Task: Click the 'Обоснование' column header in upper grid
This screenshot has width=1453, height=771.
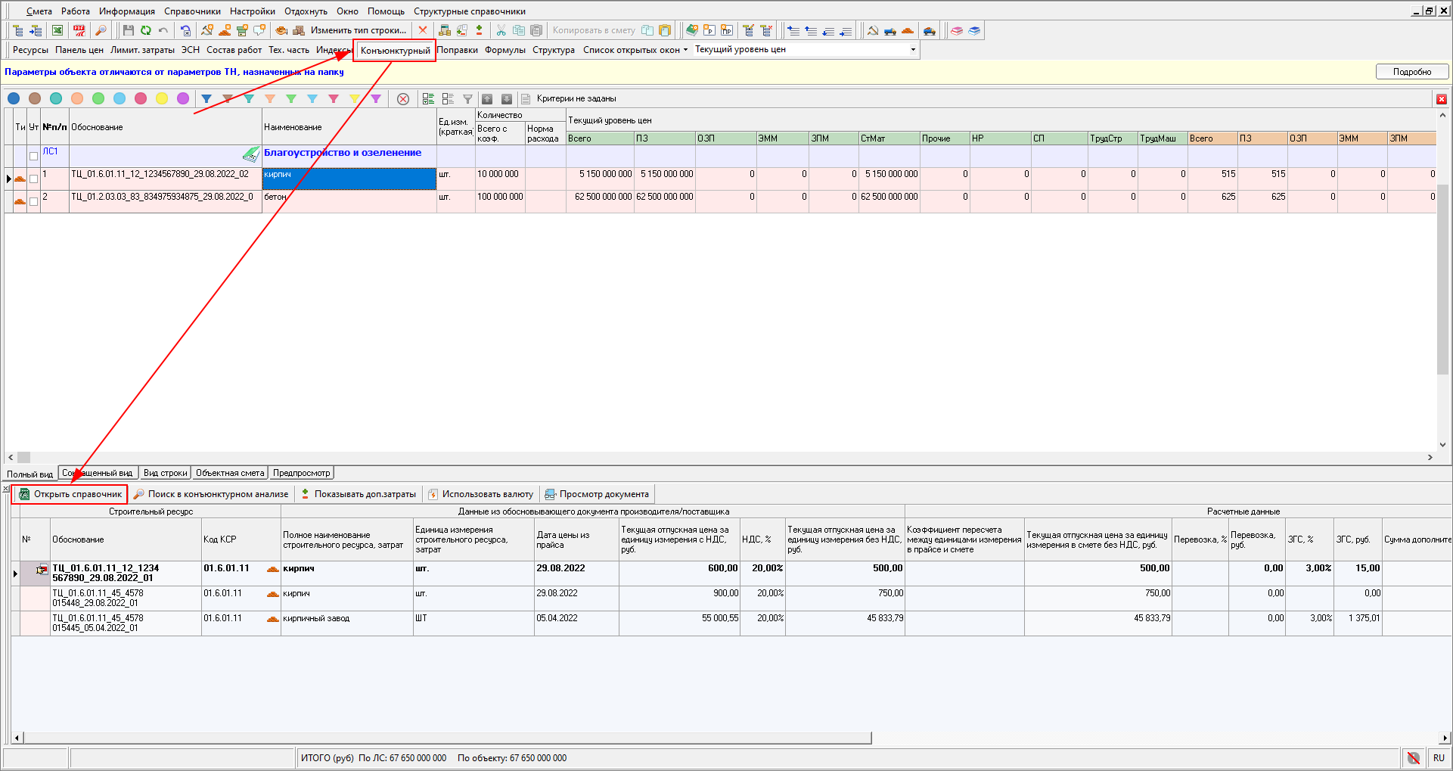Action: click(165, 127)
